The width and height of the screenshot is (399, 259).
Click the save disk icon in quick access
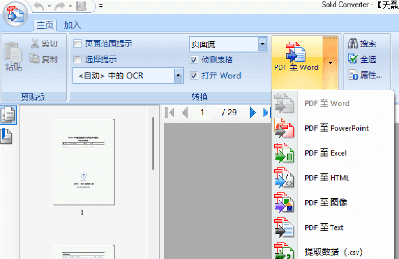coord(81,6)
